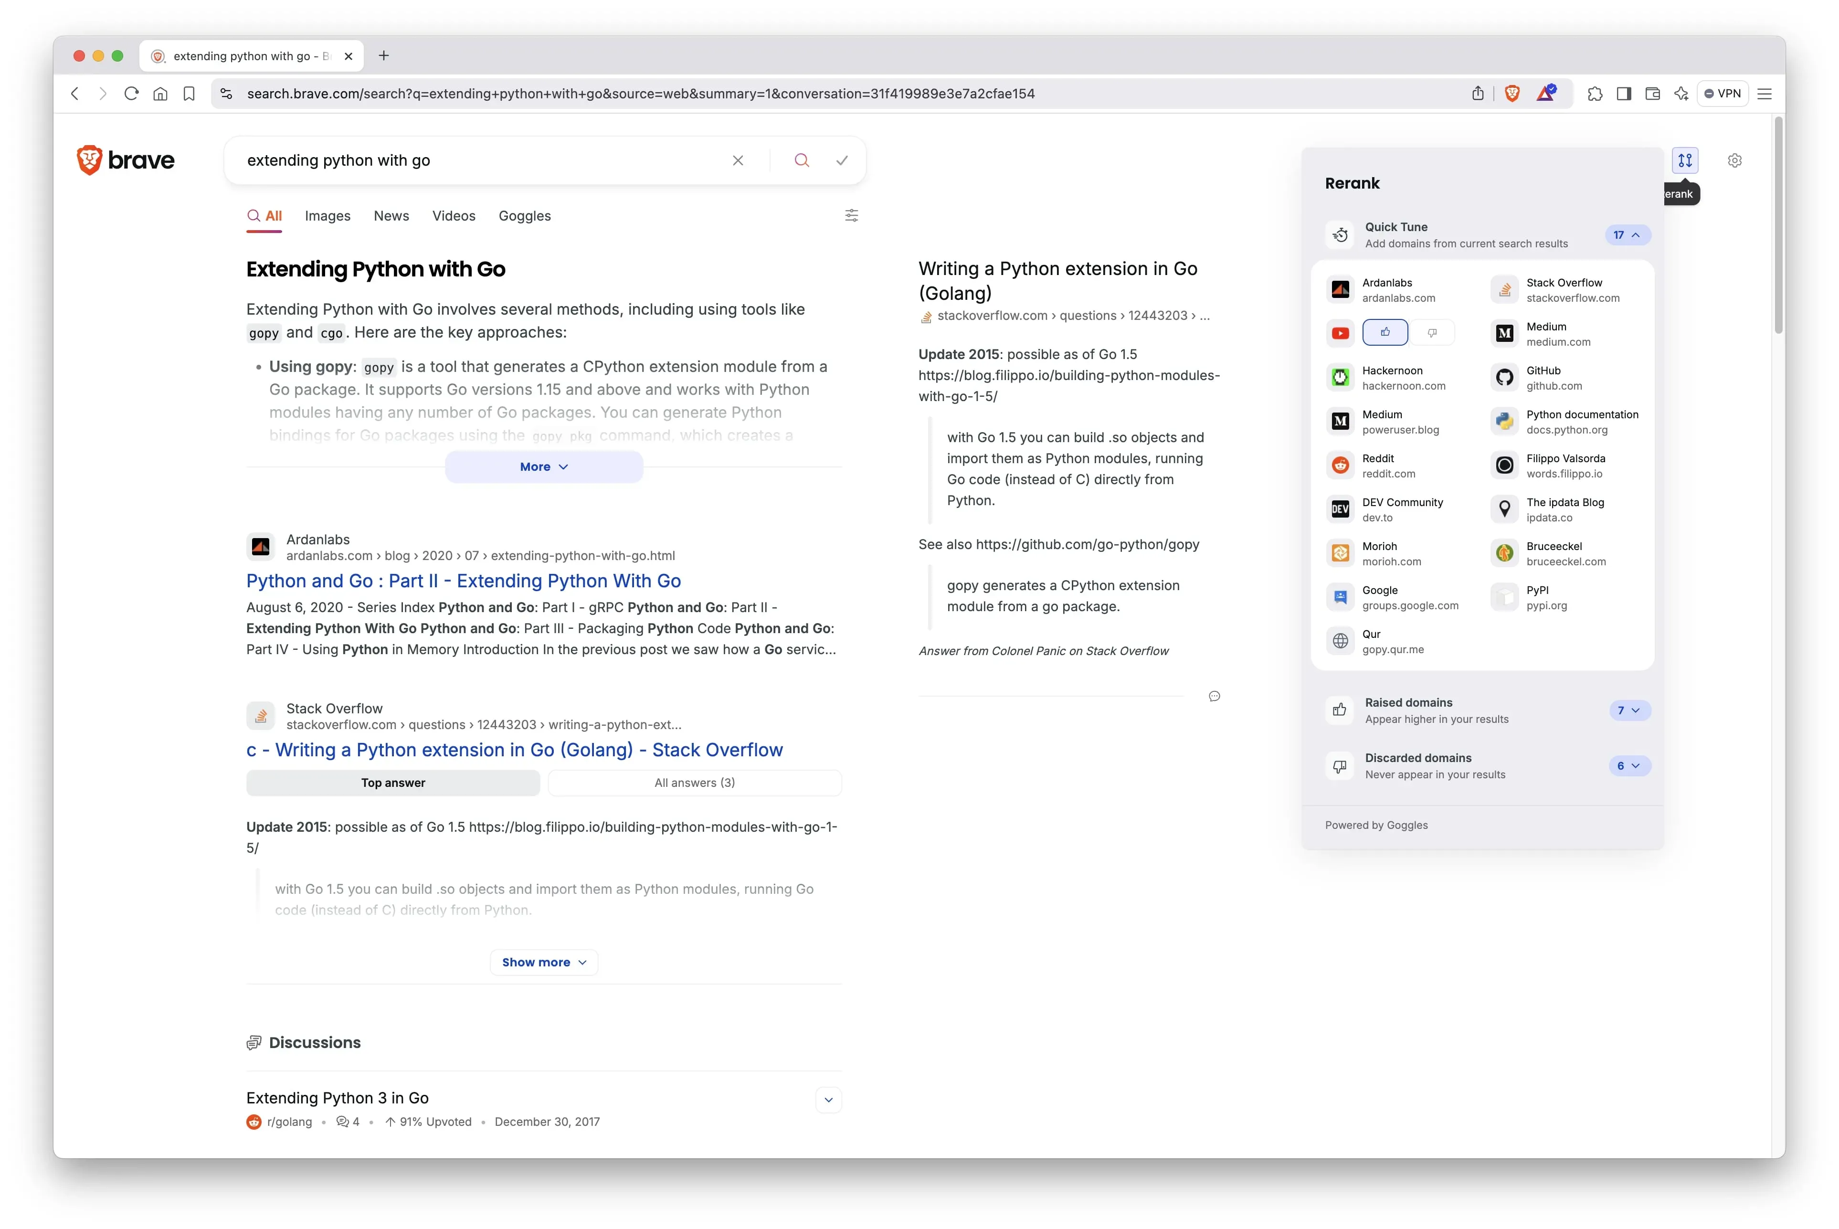Click the share icon in the address bar

[1478, 93]
